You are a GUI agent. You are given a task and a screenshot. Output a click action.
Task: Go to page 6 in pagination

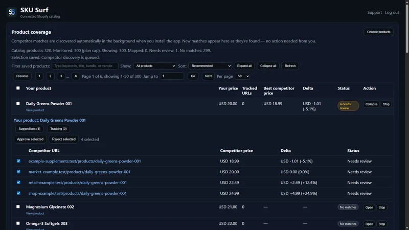coord(76,76)
